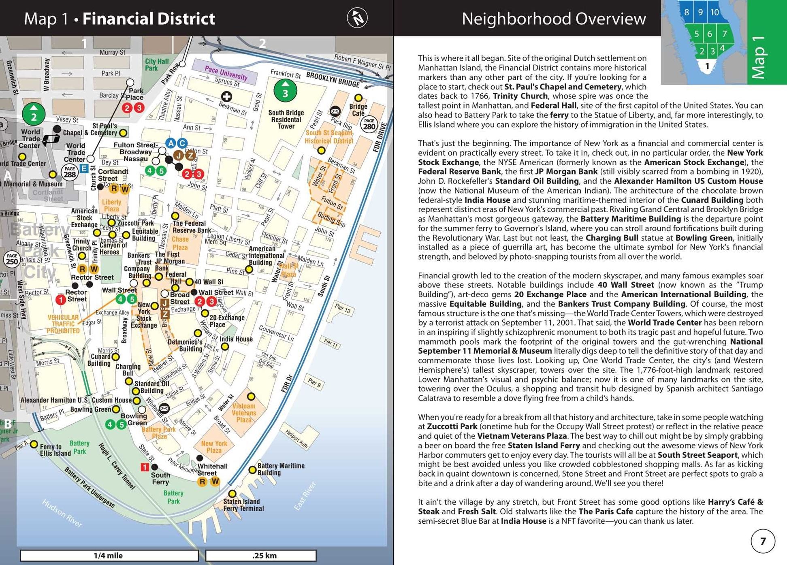
Task: Click the north compass icon in the header
Action: [x=357, y=18]
